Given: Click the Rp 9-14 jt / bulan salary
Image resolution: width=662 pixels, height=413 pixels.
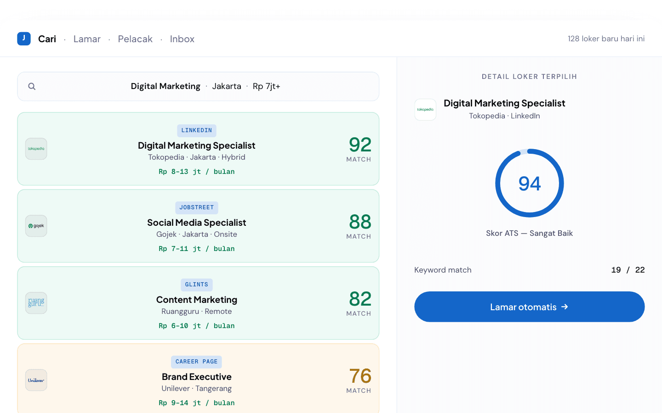Looking at the screenshot, I should (197, 403).
